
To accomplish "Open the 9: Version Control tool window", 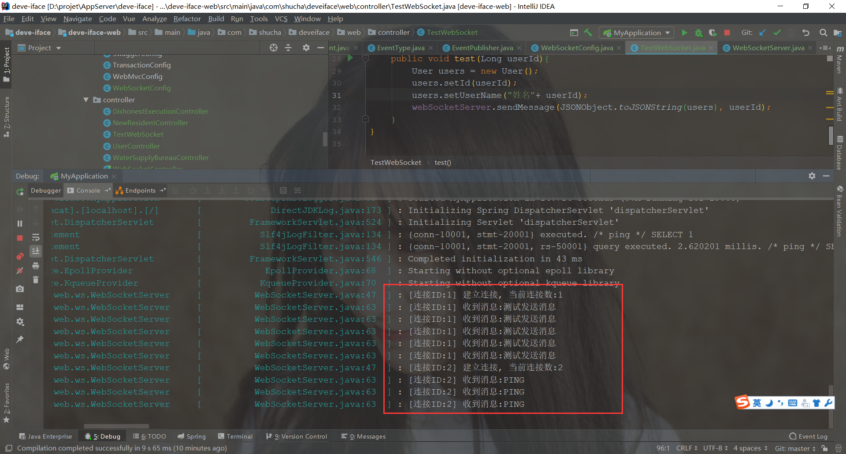I will tap(297, 436).
